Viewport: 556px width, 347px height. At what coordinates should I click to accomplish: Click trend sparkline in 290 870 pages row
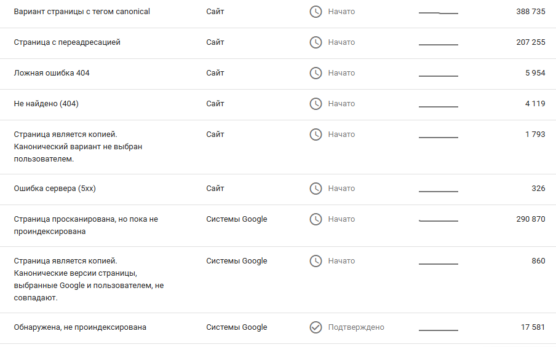click(x=439, y=220)
